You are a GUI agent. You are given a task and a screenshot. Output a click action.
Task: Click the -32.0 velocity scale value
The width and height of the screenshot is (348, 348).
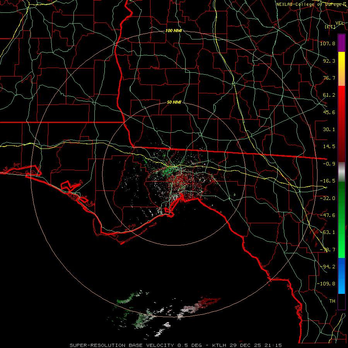(x=328, y=198)
